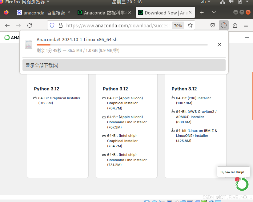The width and height of the screenshot is (253, 202).
Task: Download Apple silicon Graphical Installer (704.7M)
Action: click(125, 103)
